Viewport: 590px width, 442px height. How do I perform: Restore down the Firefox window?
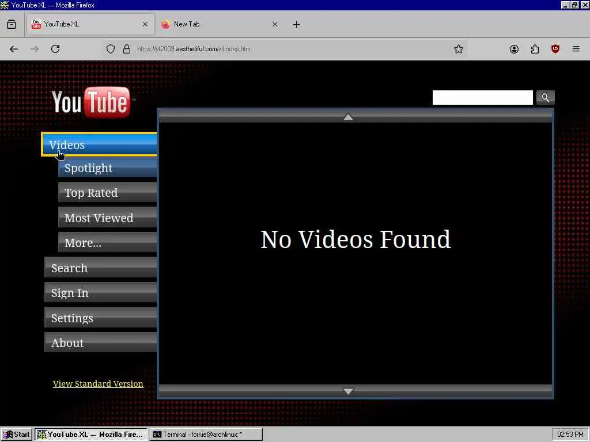[574, 5]
